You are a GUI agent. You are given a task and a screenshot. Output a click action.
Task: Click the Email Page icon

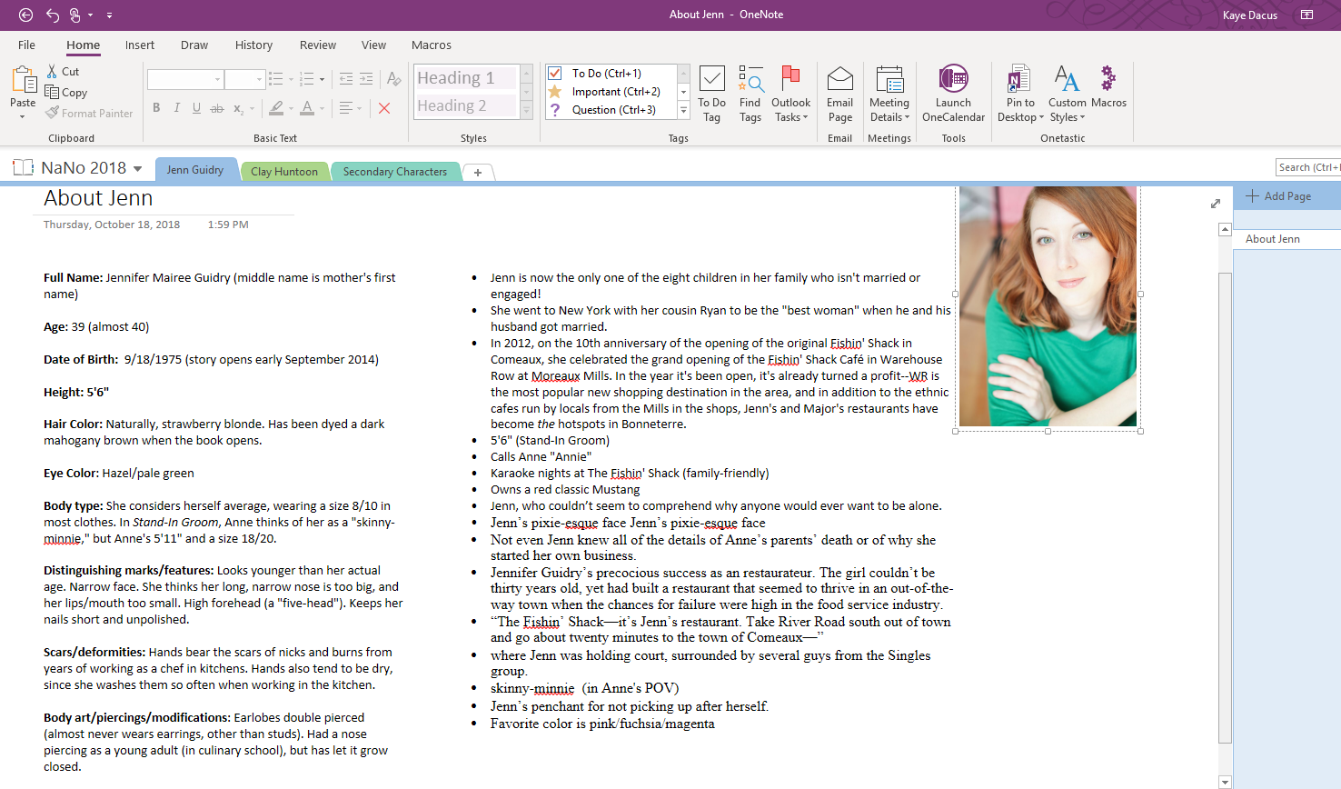[x=839, y=80]
